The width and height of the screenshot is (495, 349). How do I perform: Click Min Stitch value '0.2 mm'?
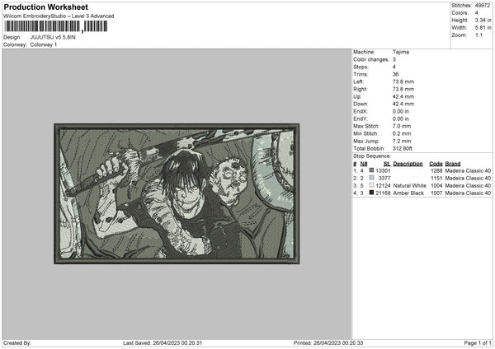coord(402,133)
